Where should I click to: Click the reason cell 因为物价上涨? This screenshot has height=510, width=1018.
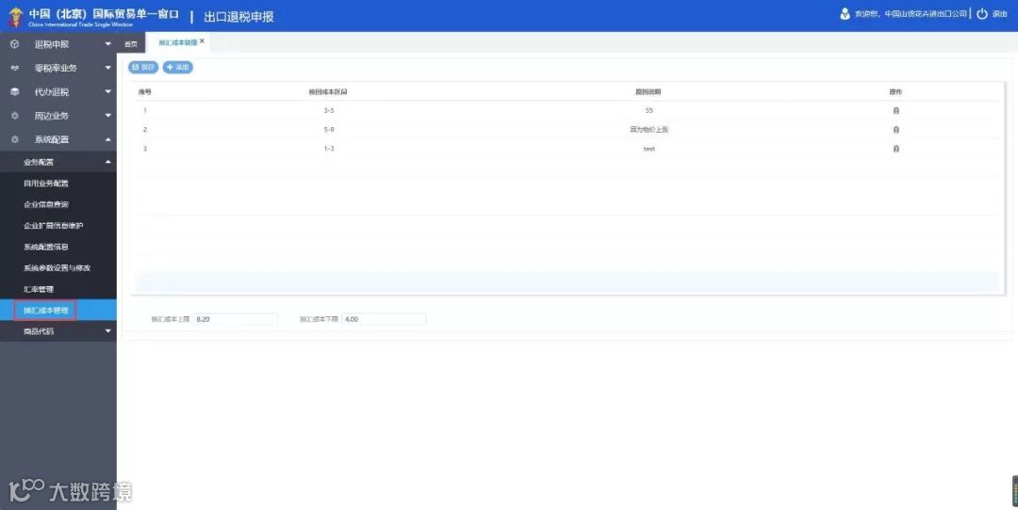tap(649, 130)
